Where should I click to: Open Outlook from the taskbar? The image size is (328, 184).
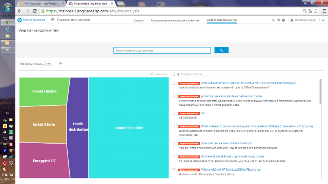(x=8, y=42)
